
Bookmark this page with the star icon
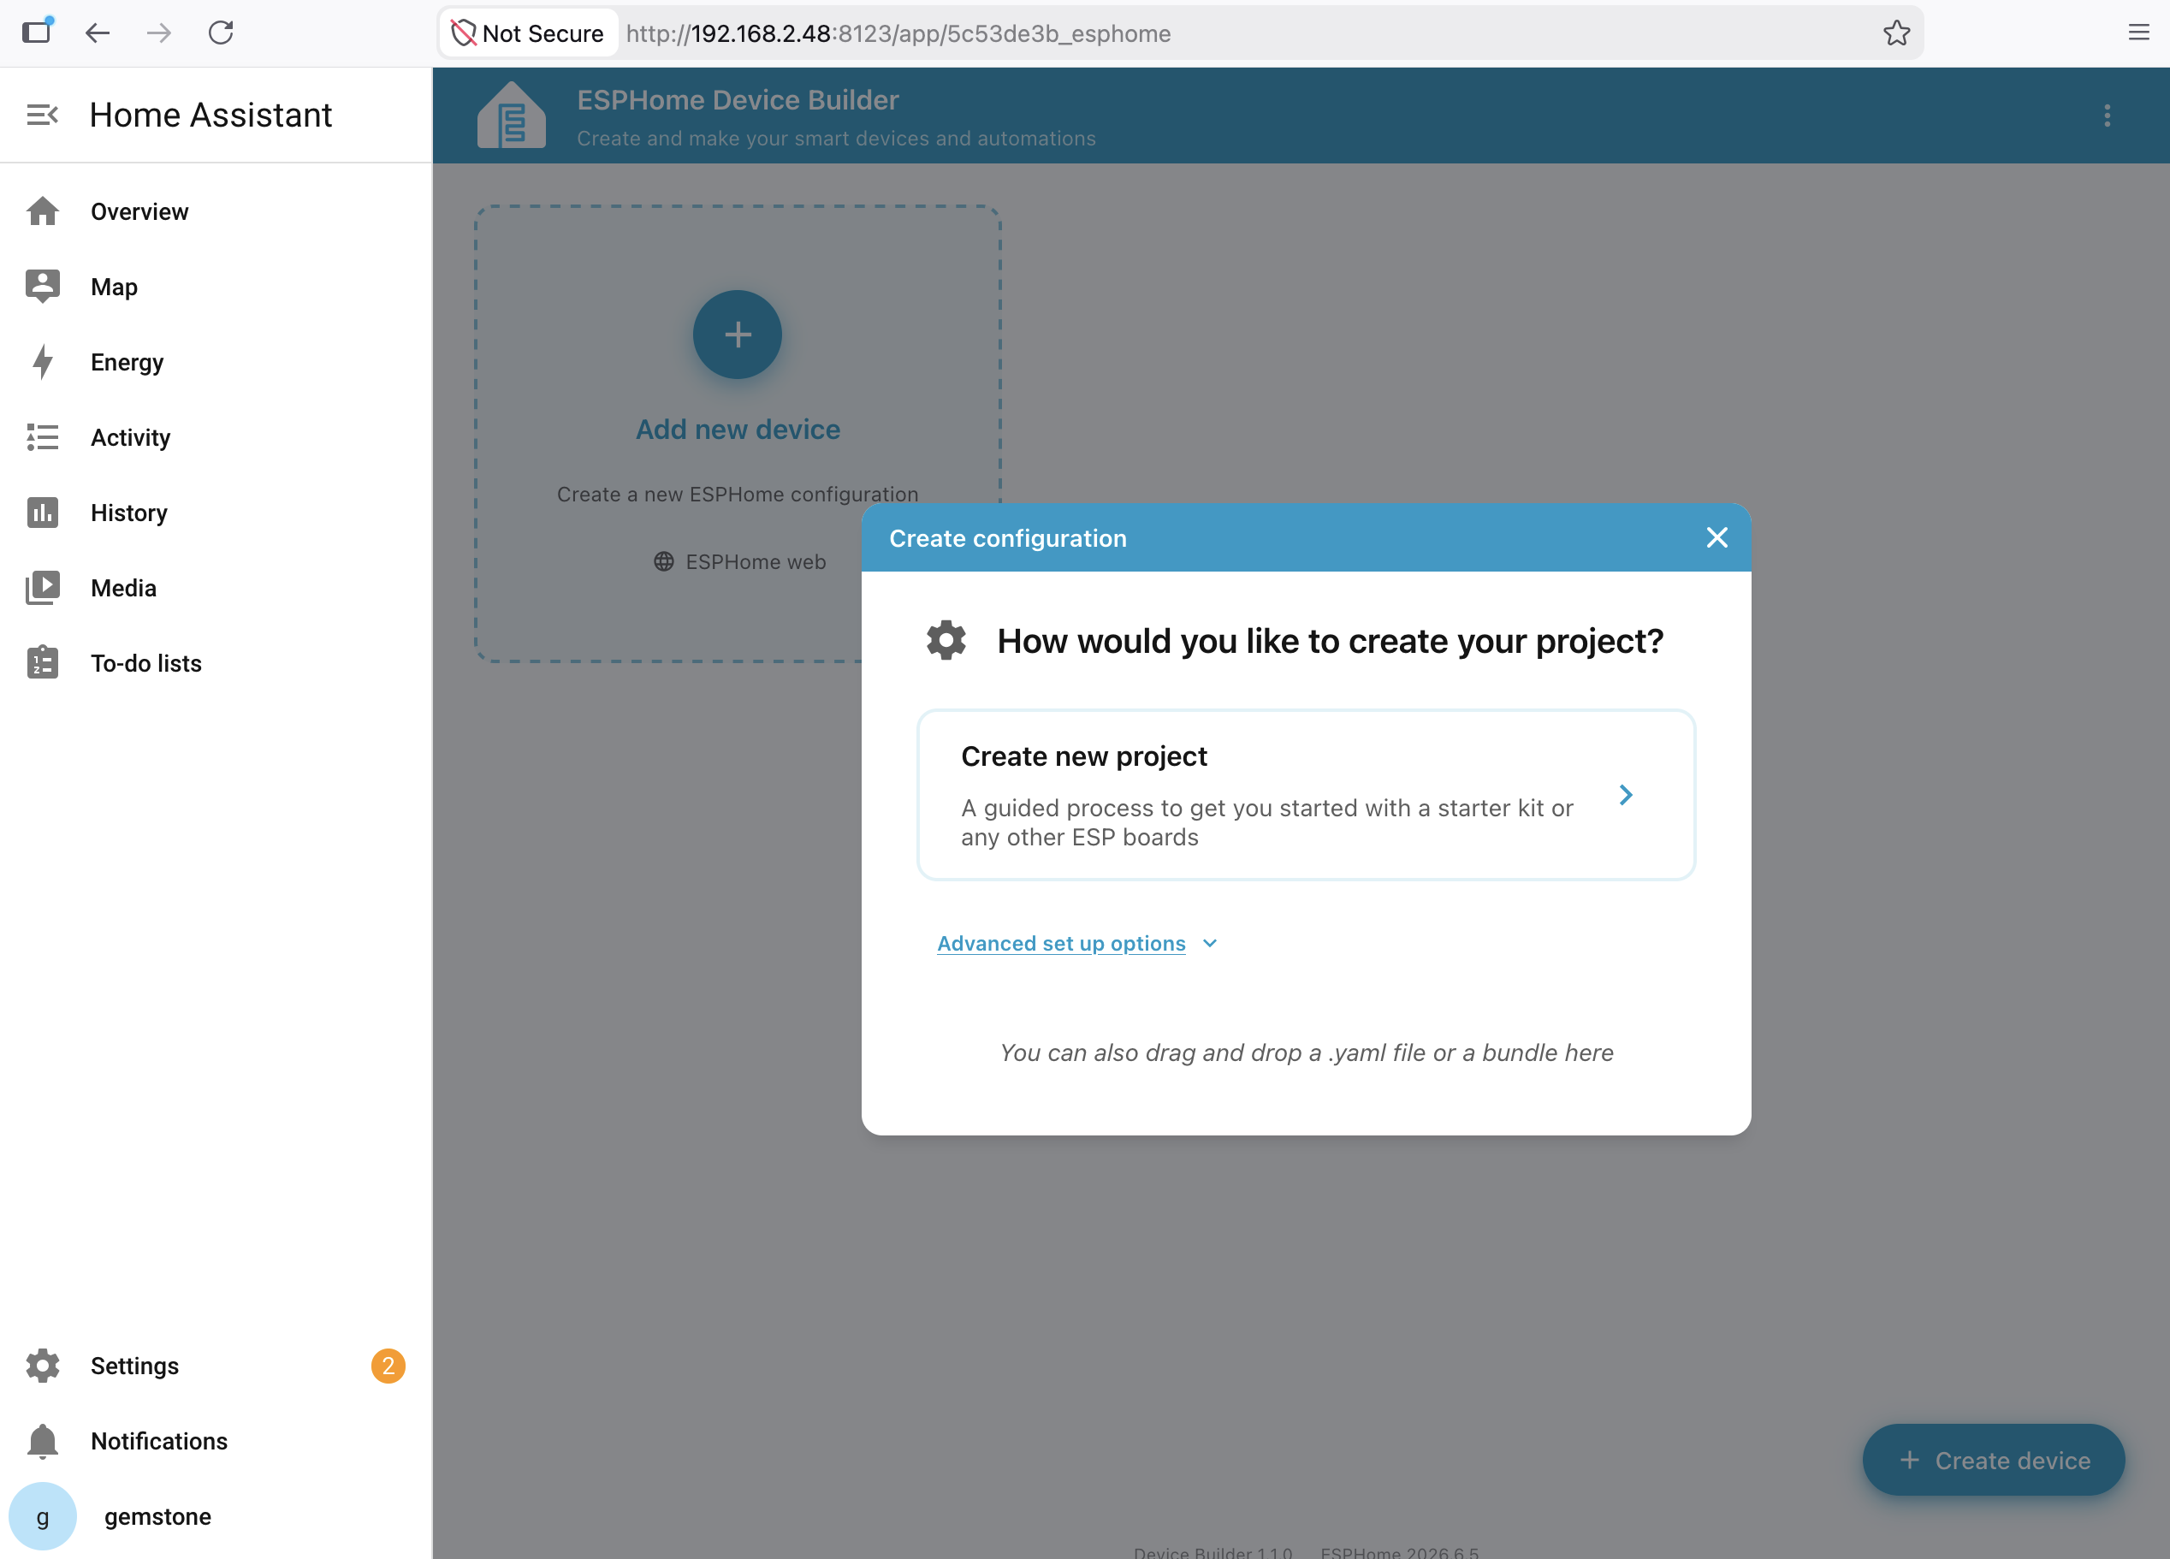(x=1896, y=33)
